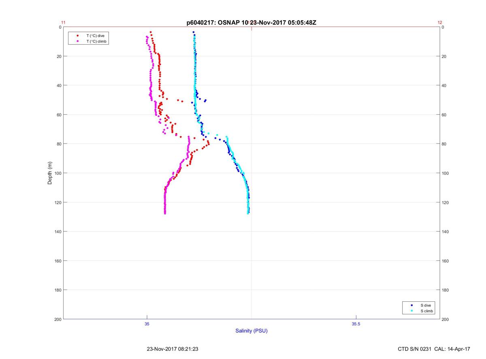Click the 'S climb' legend label

[426, 311]
